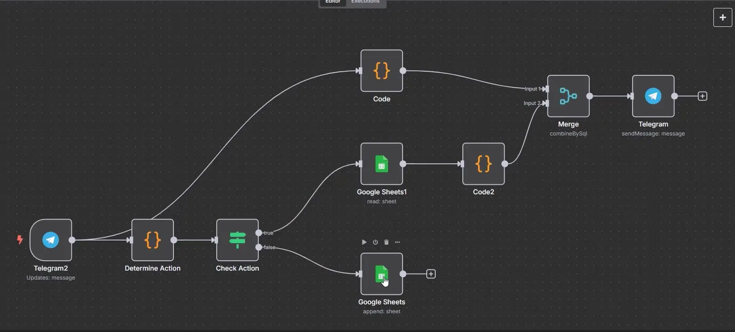Click the red lightning trigger icon
Viewport: 735px width, 332px height.
(x=20, y=239)
